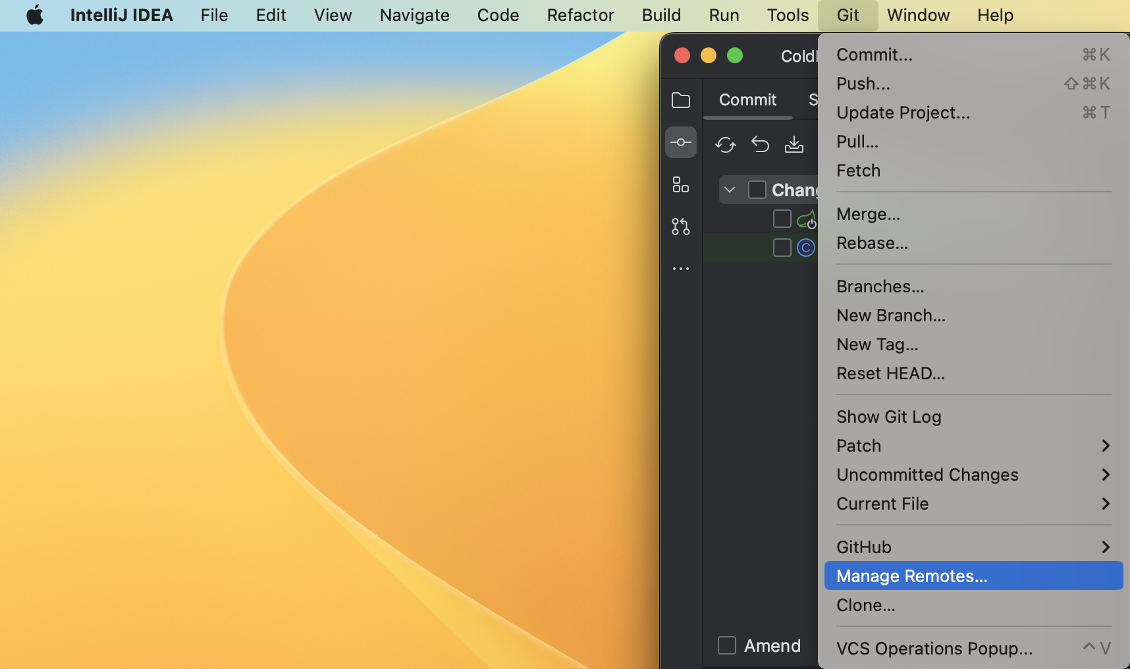Select Fetch menu item
Screen dimensions: 1130x669
973,171
